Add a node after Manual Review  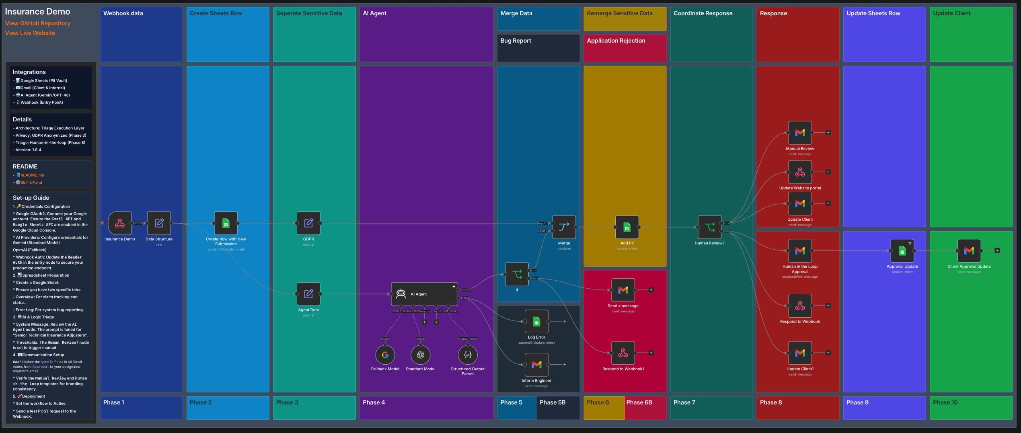click(x=828, y=133)
